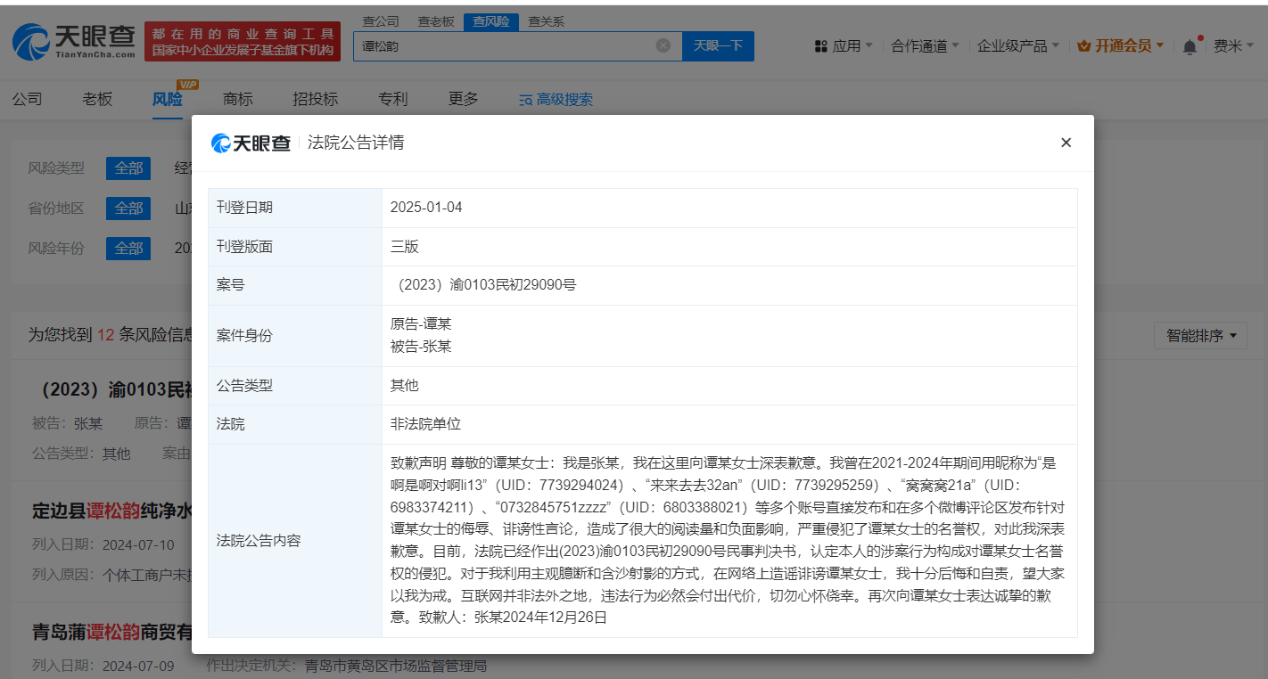Go to the 老板 category tab

click(x=98, y=99)
